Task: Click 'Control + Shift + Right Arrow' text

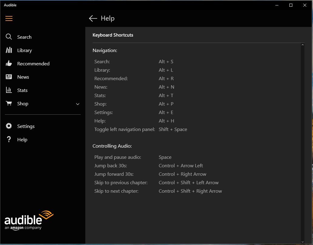Action: pos(190,191)
